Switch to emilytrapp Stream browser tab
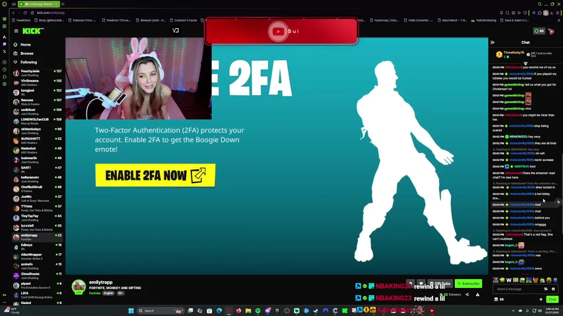 [40, 4]
